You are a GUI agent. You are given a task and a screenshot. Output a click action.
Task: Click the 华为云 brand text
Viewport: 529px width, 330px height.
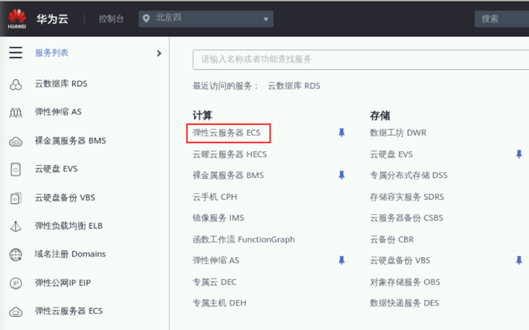coord(53,19)
